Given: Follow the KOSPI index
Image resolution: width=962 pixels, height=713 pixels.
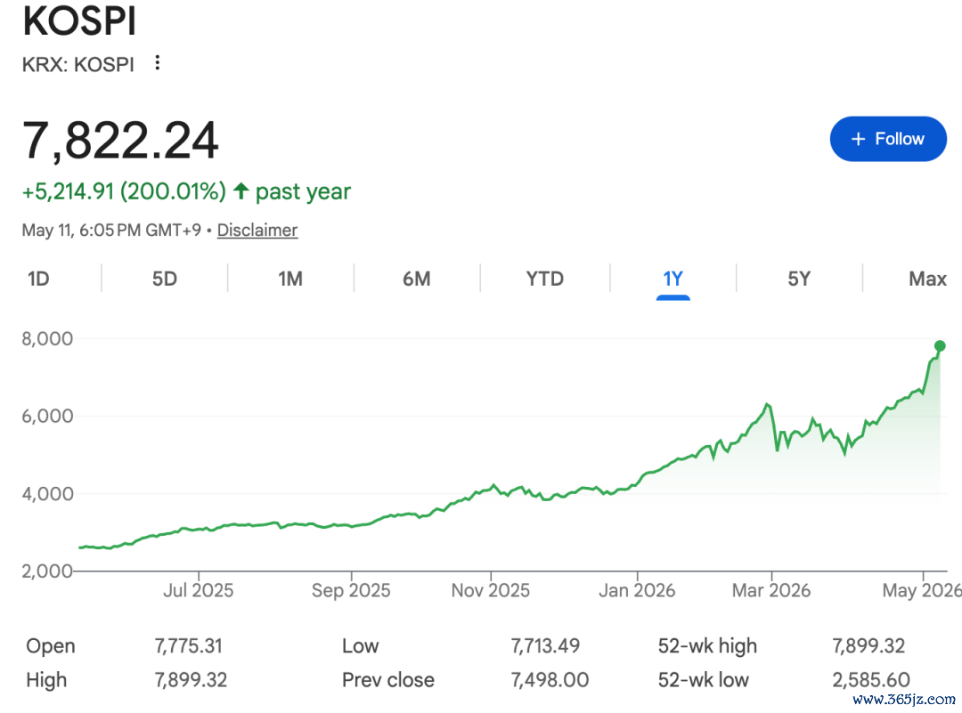Looking at the screenshot, I should tap(888, 139).
